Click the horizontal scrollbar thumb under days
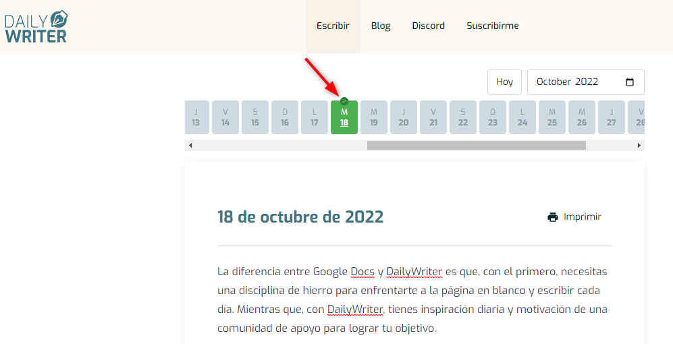The height and width of the screenshot is (344, 673). coord(477,146)
